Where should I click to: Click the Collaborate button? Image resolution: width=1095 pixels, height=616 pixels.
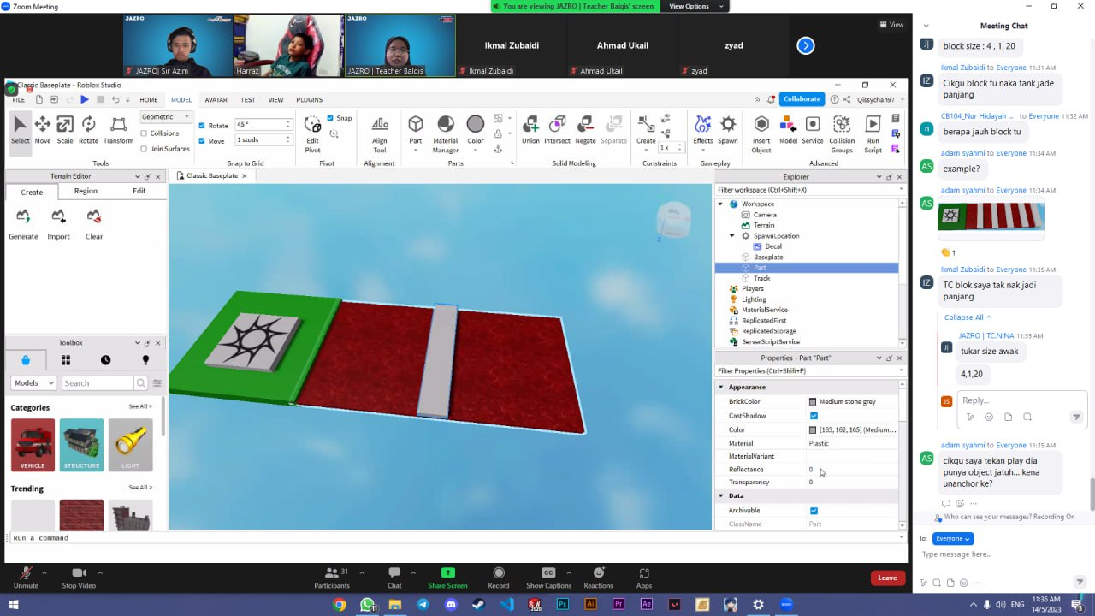pyautogui.click(x=801, y=98)
